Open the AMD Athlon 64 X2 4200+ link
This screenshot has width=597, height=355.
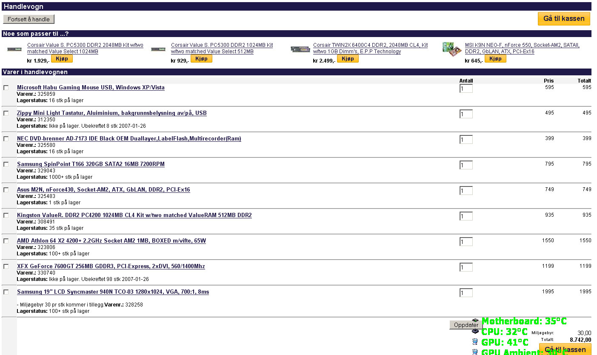point(111,241)
